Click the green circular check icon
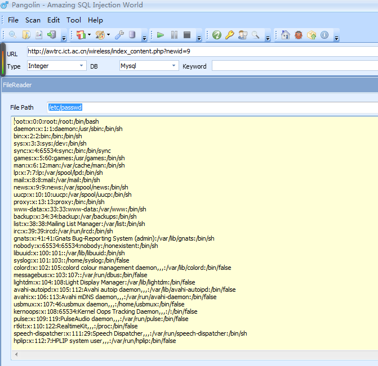 pyautogui.click(x=217, y=35)
